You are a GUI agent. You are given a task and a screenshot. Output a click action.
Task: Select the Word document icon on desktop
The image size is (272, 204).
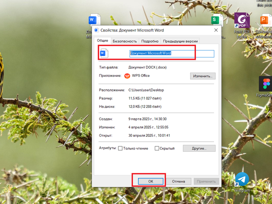(95, 20)
